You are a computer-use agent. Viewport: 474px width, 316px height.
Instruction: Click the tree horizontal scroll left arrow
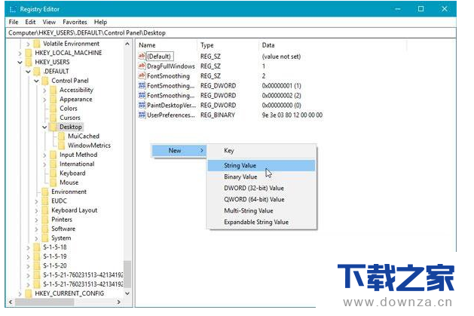point(11,302)
